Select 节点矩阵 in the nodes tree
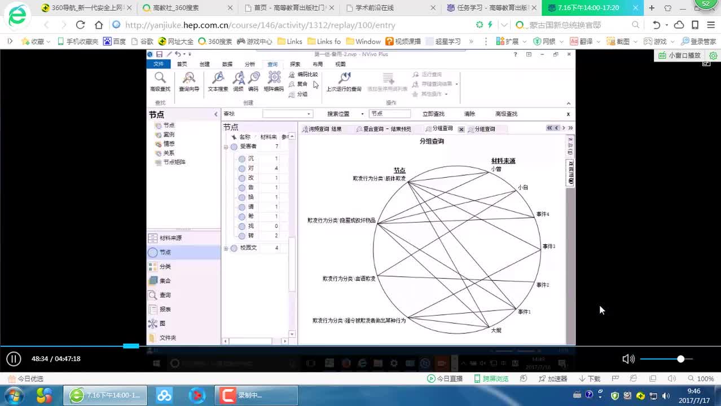 (174, 162)
